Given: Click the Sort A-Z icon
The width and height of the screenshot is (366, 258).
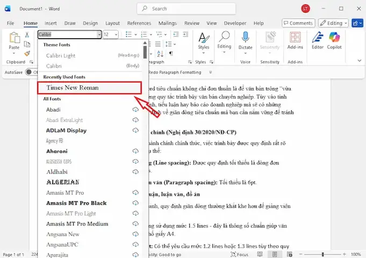Looking at the screenshot, I should pyautogui.click(x=160, y=54).
